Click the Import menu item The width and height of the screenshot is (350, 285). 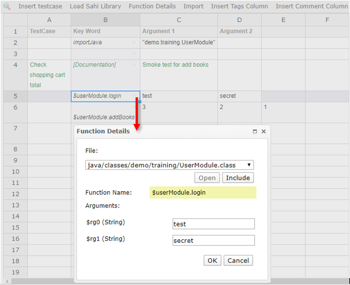pos(194,6)
